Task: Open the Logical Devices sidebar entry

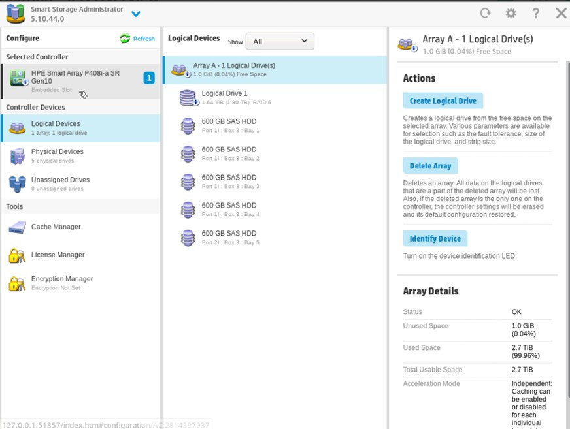Action: (80, 128)
